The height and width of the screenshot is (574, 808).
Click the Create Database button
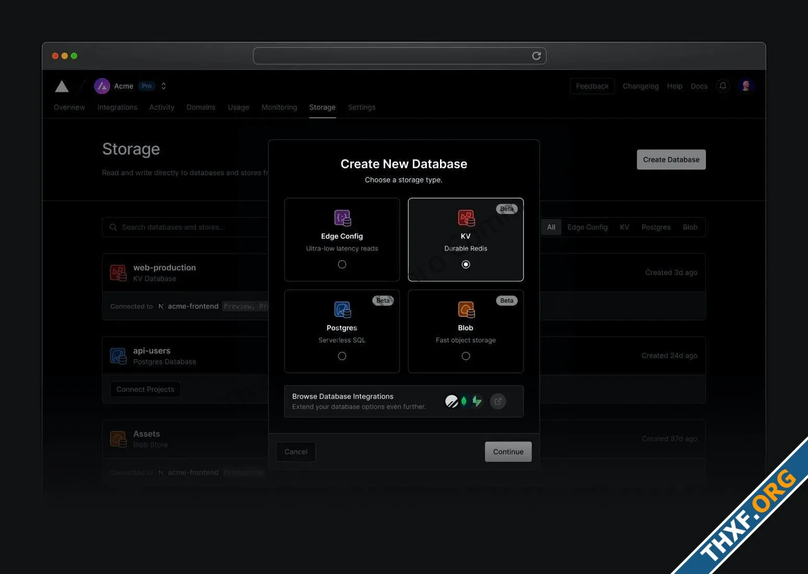671,160
